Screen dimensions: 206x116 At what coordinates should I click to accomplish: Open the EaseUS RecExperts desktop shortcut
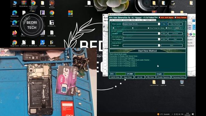(52, 4)
